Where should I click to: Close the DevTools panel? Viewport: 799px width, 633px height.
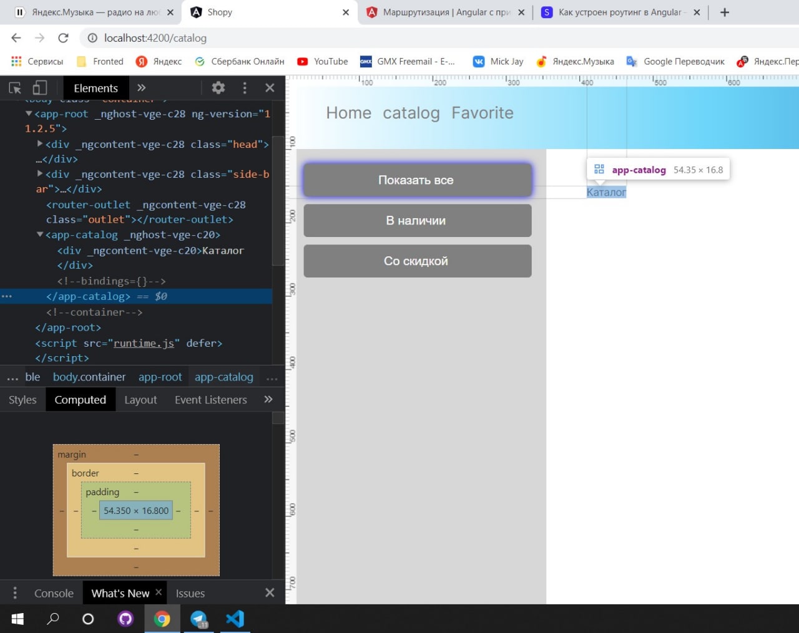270,88
